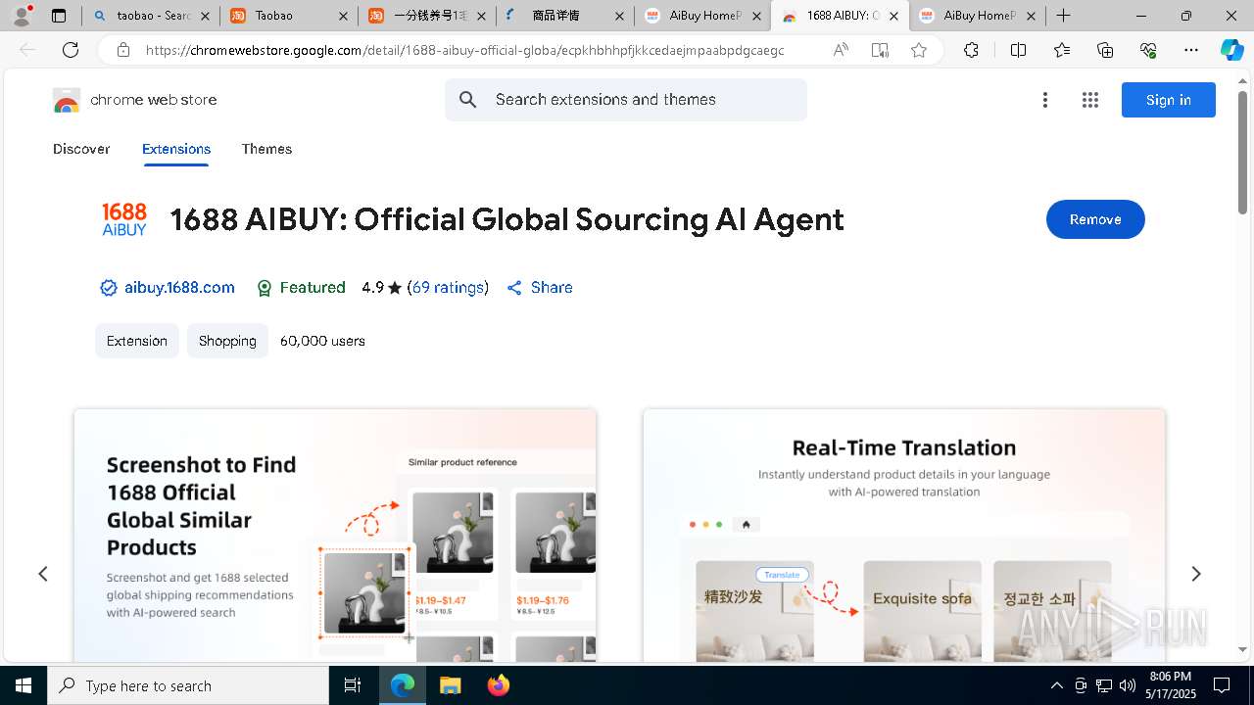Open the Extensions section

[176, 149]
